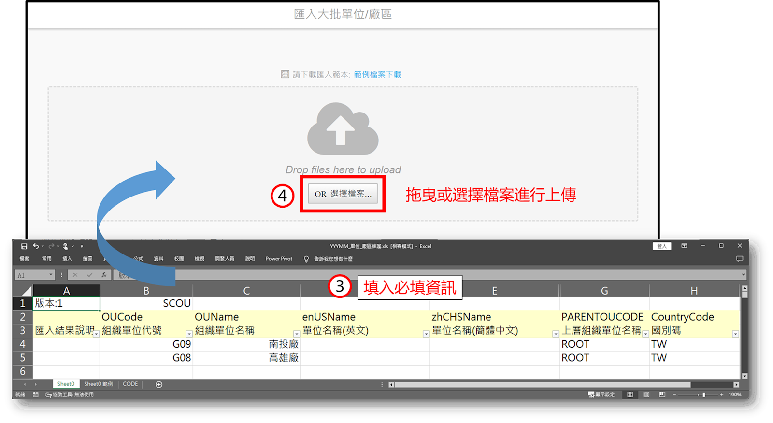773x423 pixels.
Task: Click the insert function fx icon
Action: coord(103,275)
